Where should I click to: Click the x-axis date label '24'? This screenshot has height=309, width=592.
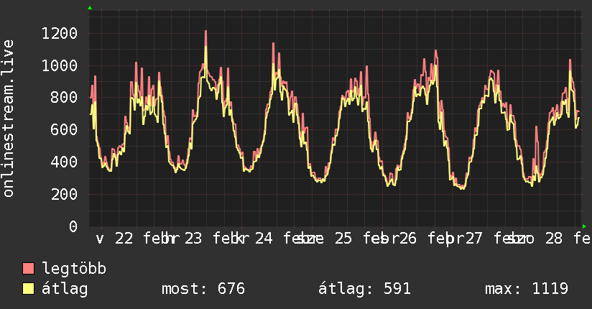264,239
